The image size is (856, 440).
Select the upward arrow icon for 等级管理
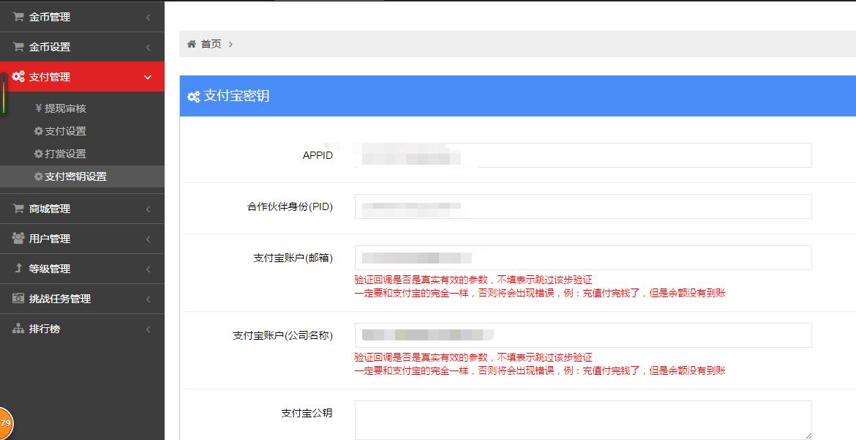pos(20,268)
